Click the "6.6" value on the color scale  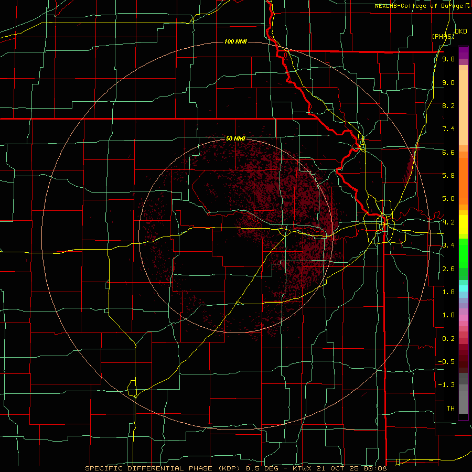click(448, 152)
